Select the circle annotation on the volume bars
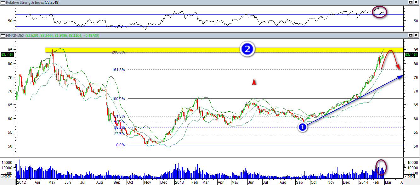Screen dimensions: 420x185 (x=381, y=167)
